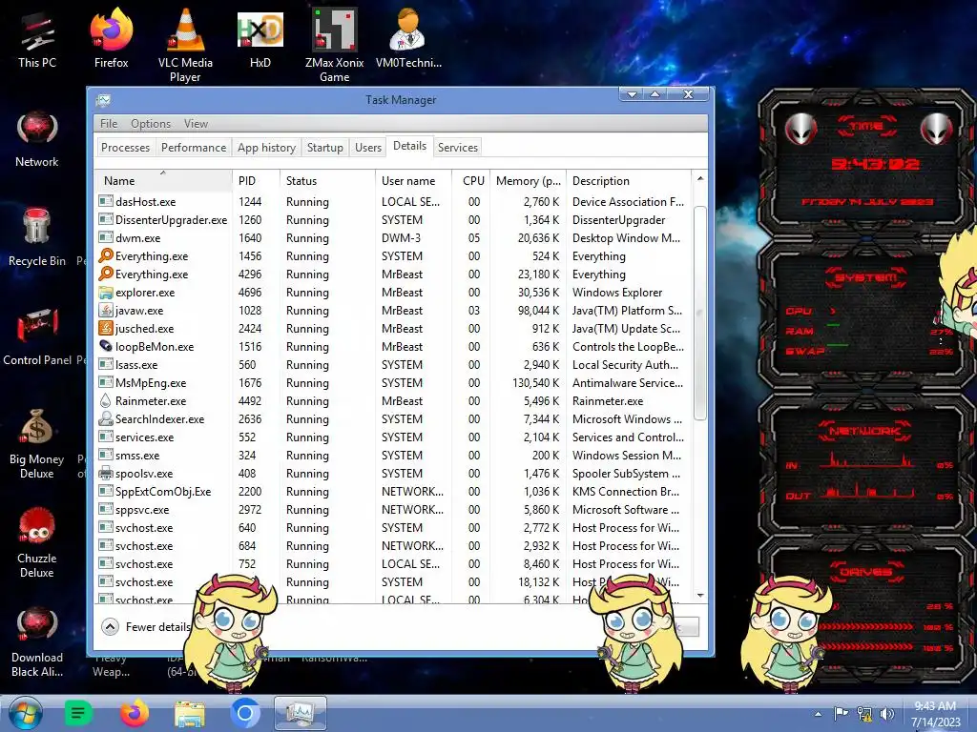The width and height of the screenshot is (977, 732).
Task: Launch Big Money Deluxe icon
Action: (37, 443)
